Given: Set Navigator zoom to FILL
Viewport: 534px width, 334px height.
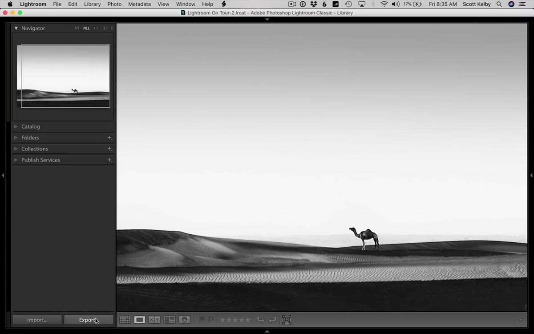Looking at the screenshot, I should (86, 29).
